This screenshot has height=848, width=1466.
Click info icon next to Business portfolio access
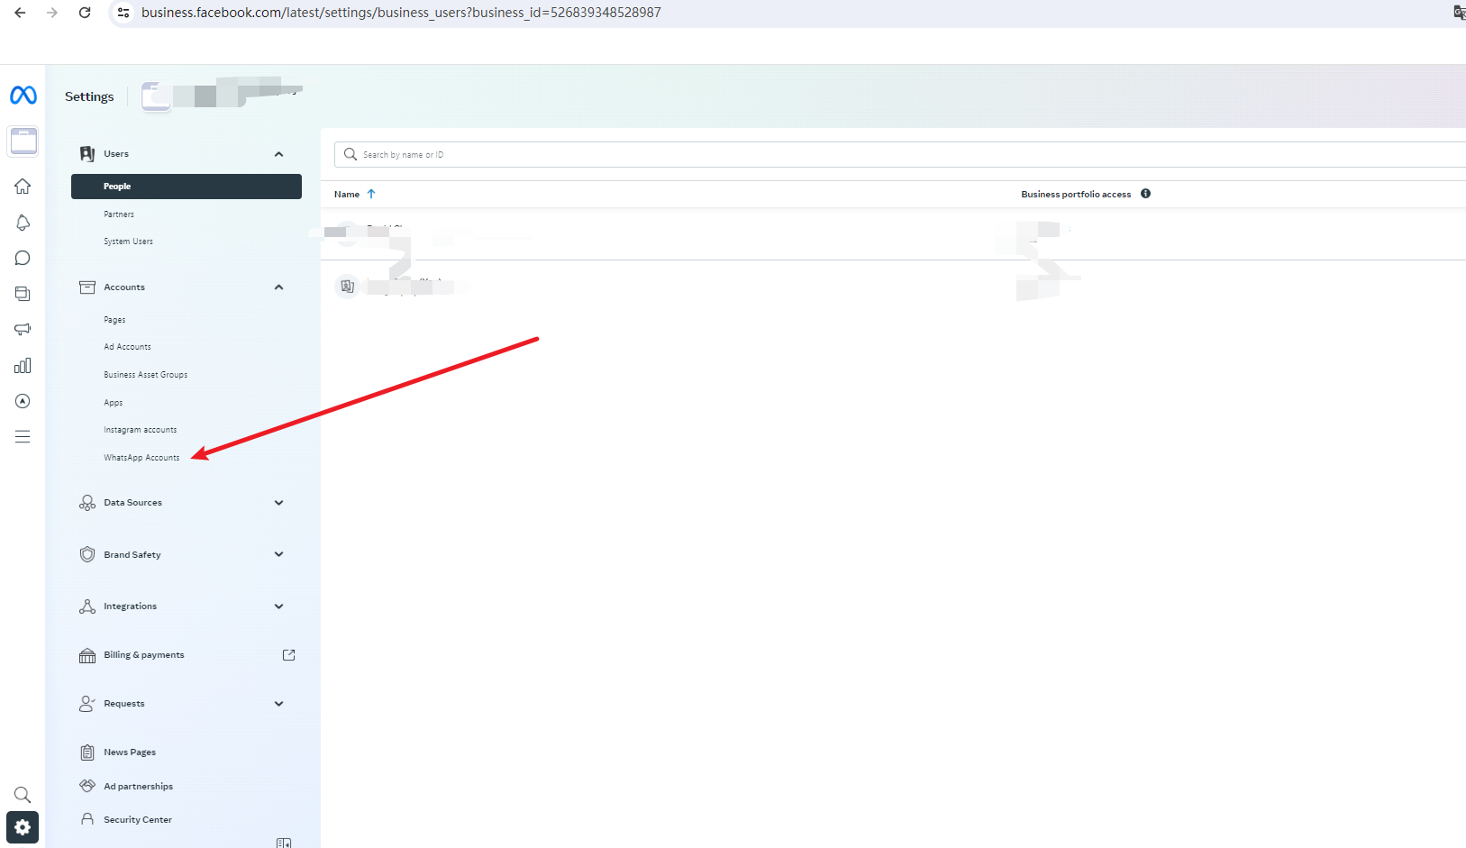tap(1145, 194)
